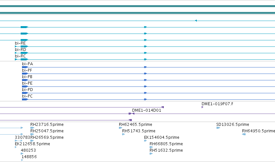Select the bi-RD transcript label

point(20,50)
